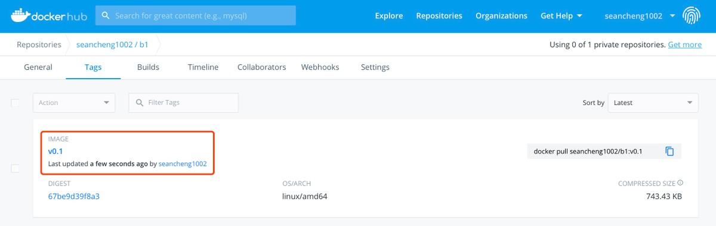Open the Collaborators tab
The width and height of the screenshot is (716, 226).
point(261,67)
